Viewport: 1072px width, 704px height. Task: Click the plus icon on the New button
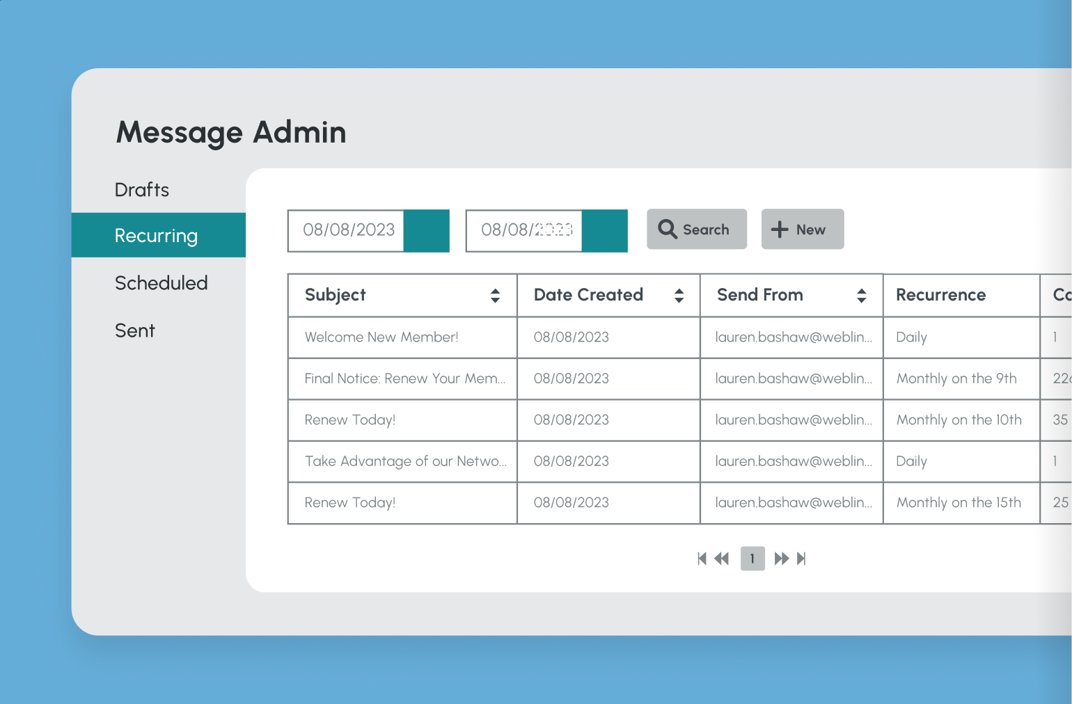pyautogui.click(x=779, y=229)
